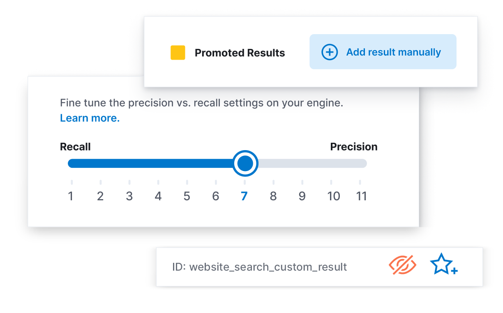Choose tick 4 on tuning scale
503x313 pixels.
point(158,196)
